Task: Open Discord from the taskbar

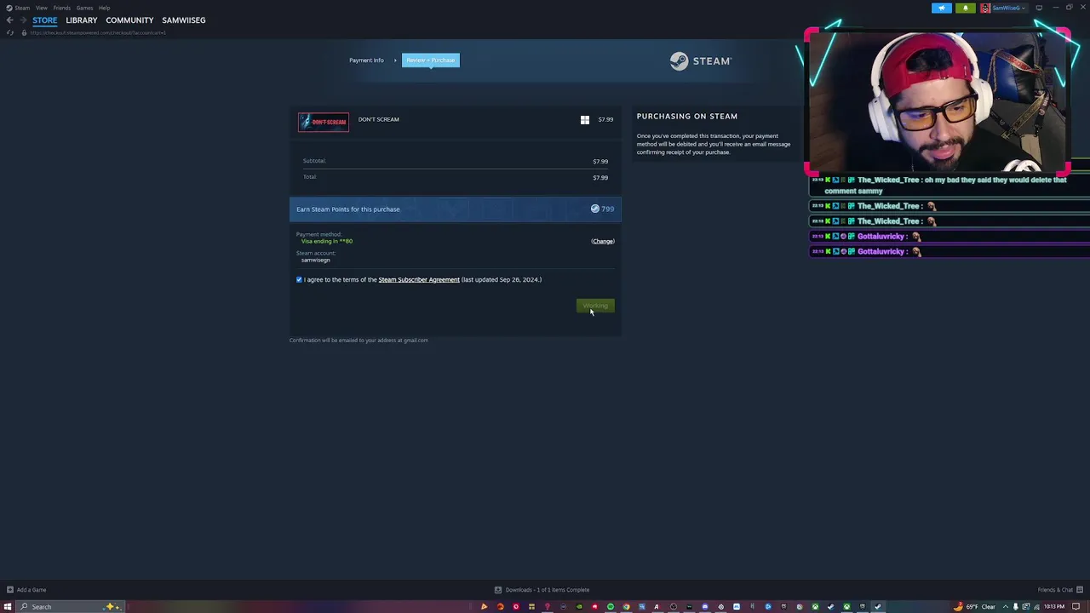Action: pos(705,606)
